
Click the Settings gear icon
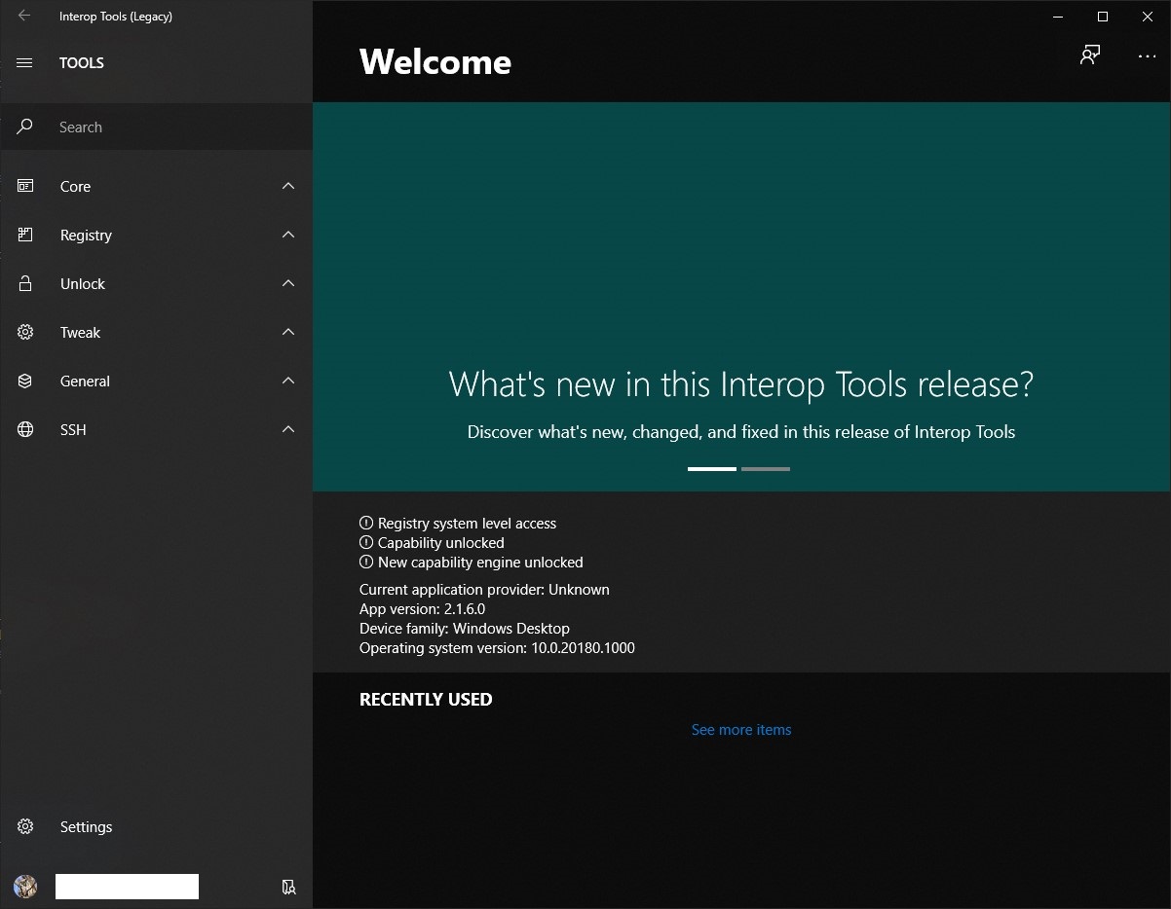(25, 826)
